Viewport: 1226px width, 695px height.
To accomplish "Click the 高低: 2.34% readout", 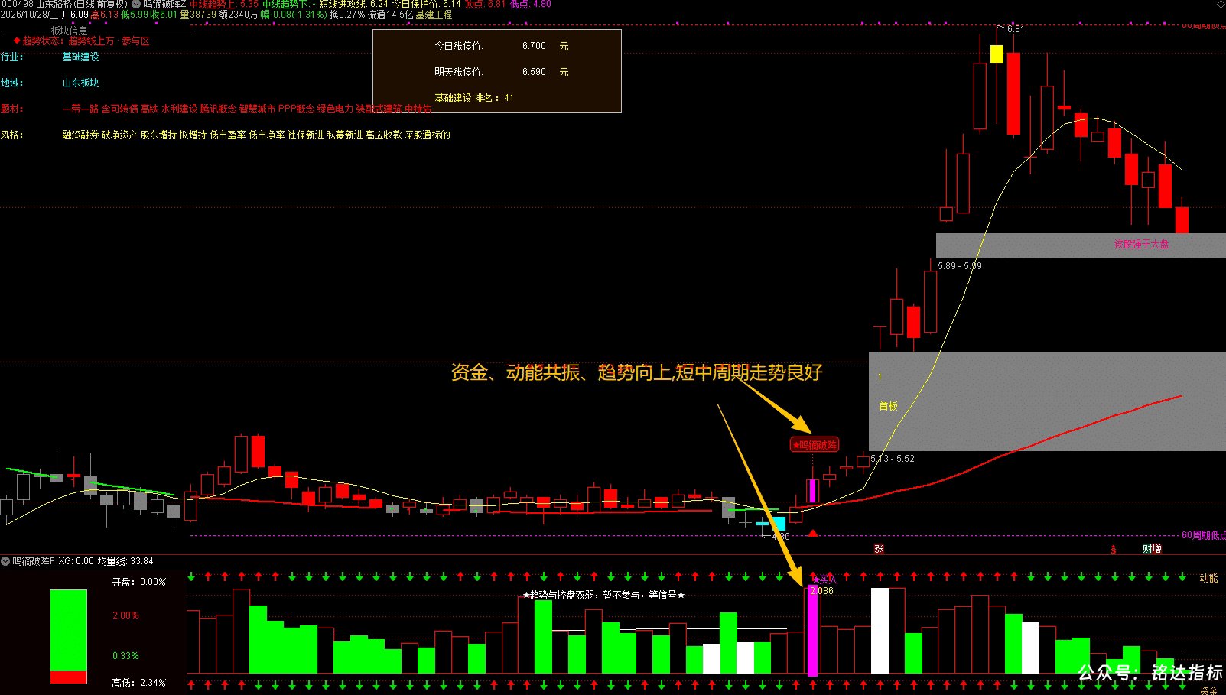I will coord(138,683).
